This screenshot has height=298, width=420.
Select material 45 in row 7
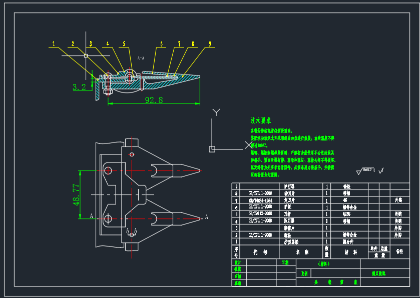click(x=345, y=200)
